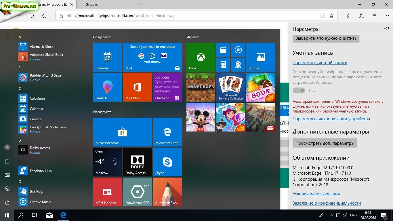This screenshot has height=221, width=393.
Task: Open the tab list chevron dropdown
Action: coord(148,5)
